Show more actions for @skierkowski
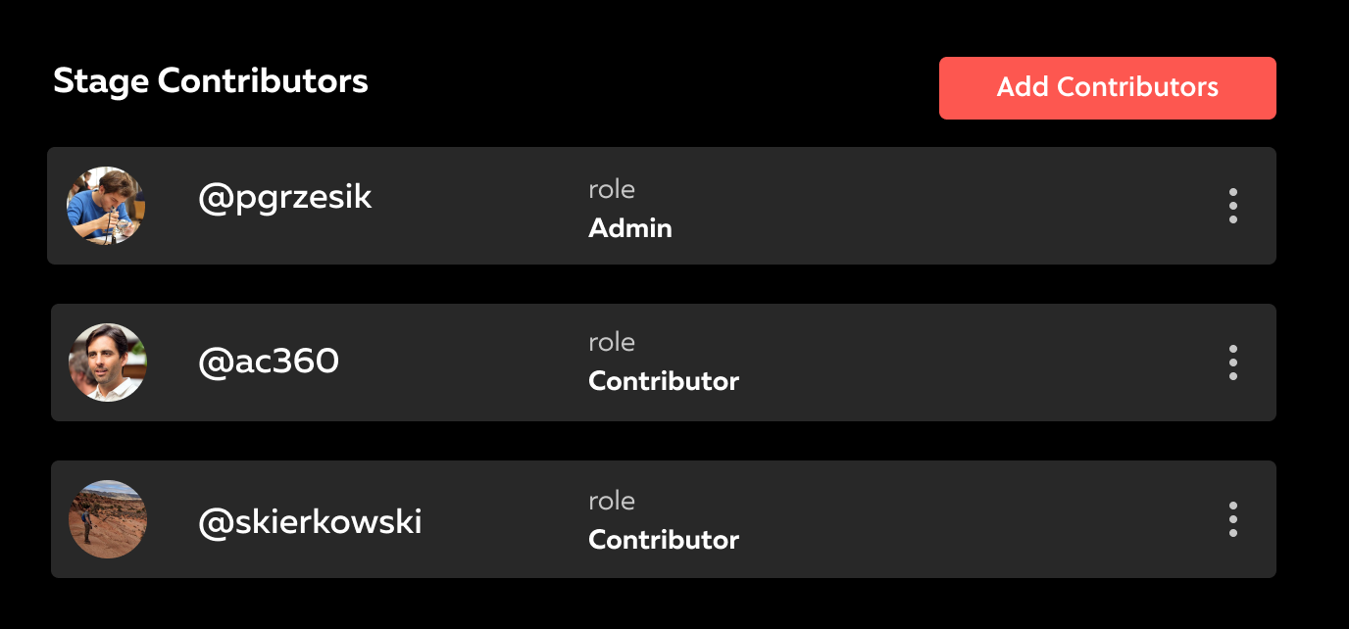 click(x=1232, y=519)
